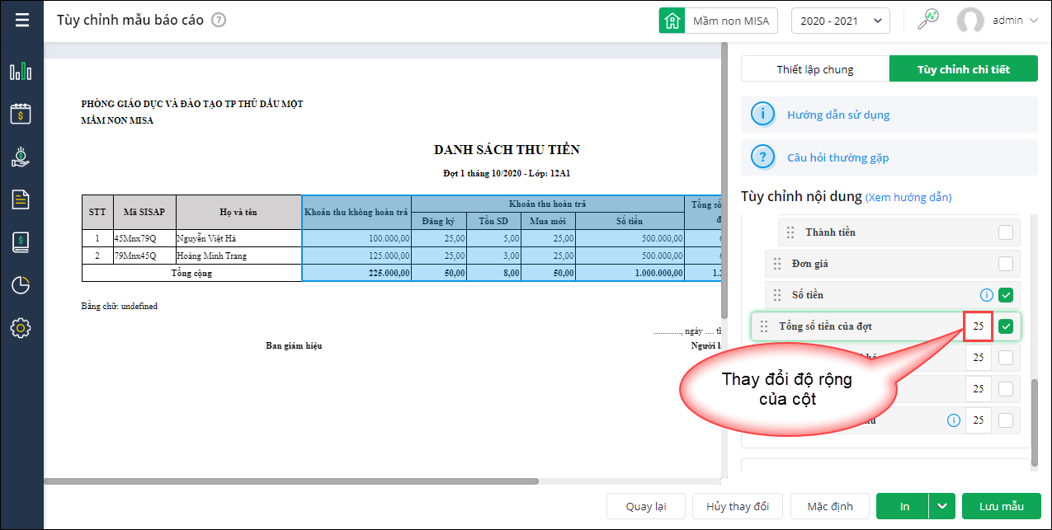Click the Tồn SD column header
This screenshot has height=530, width=1052.
[x=493, y=221]
